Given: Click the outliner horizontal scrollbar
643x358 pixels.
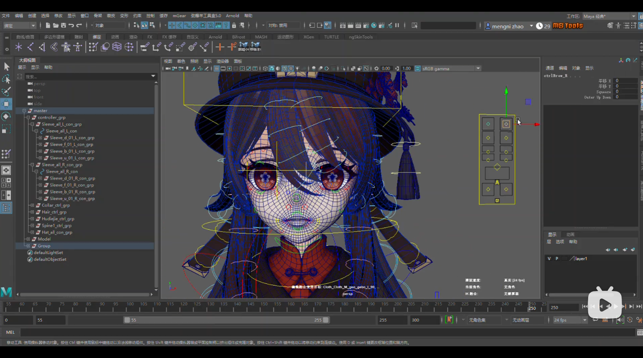Looking at the screenshot, I should pos(85,294).
